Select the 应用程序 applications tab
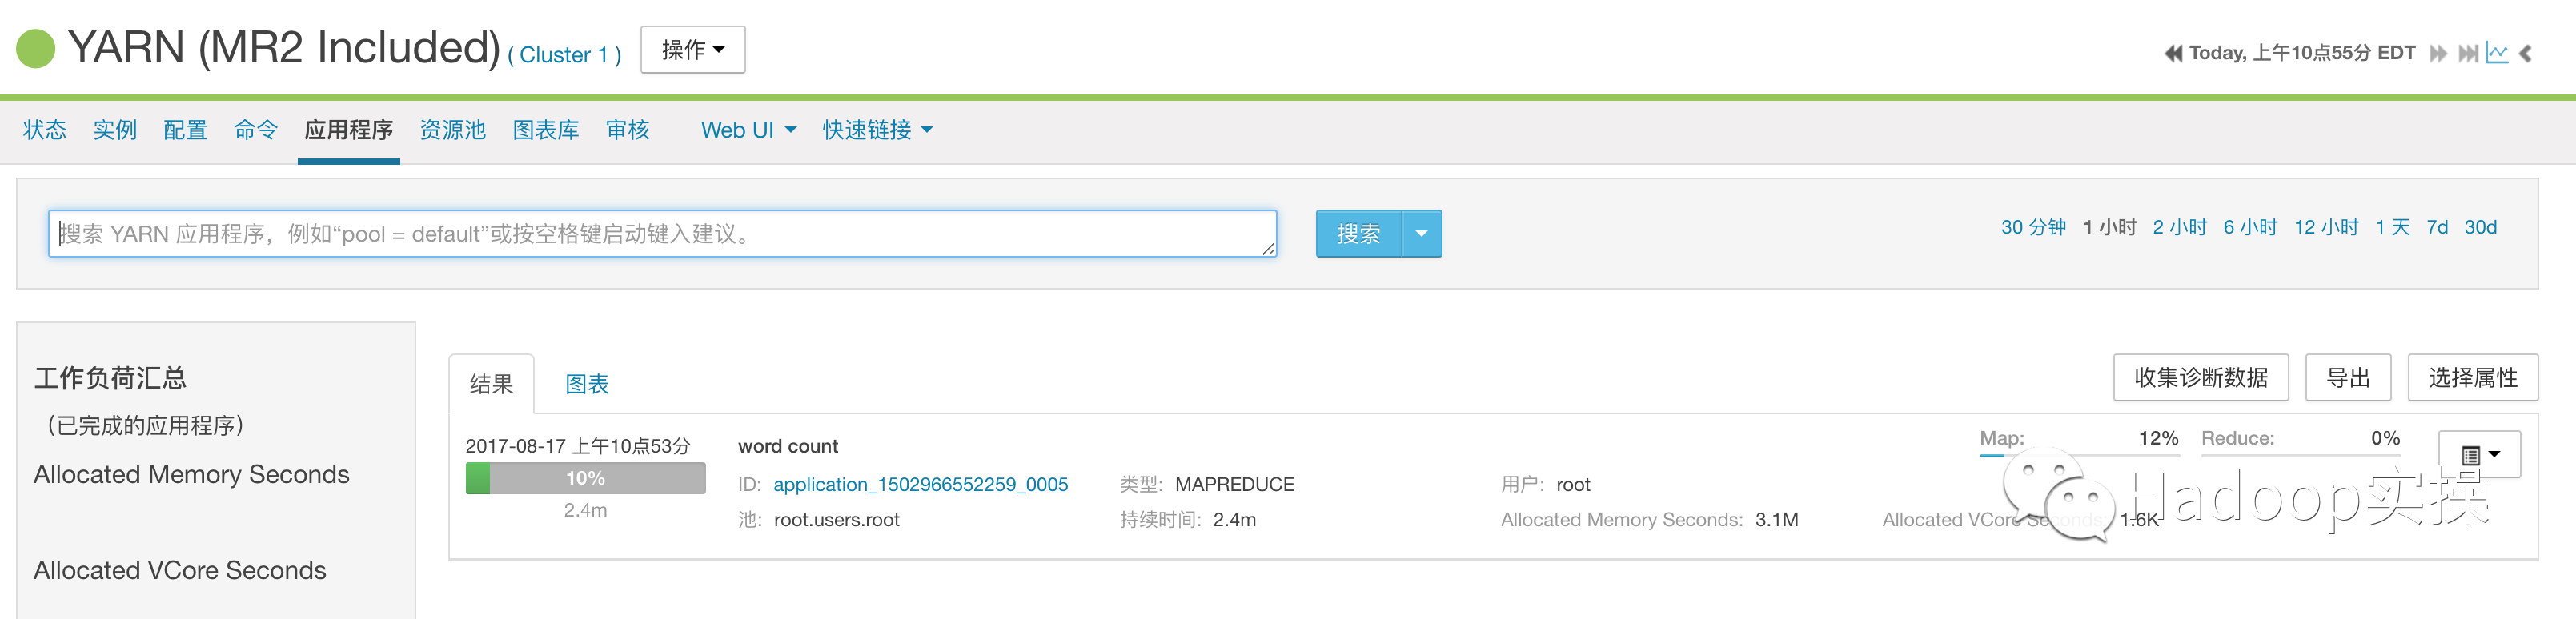This screenshot has width=2576, height=619. (348, 130)
